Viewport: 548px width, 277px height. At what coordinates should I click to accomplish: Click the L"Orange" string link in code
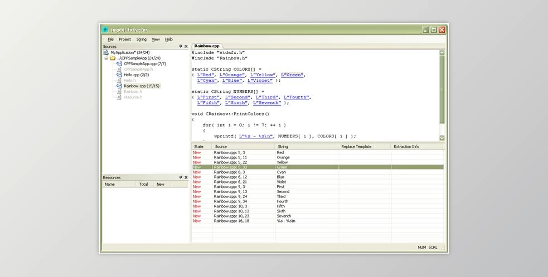click(x=232, y=75)
